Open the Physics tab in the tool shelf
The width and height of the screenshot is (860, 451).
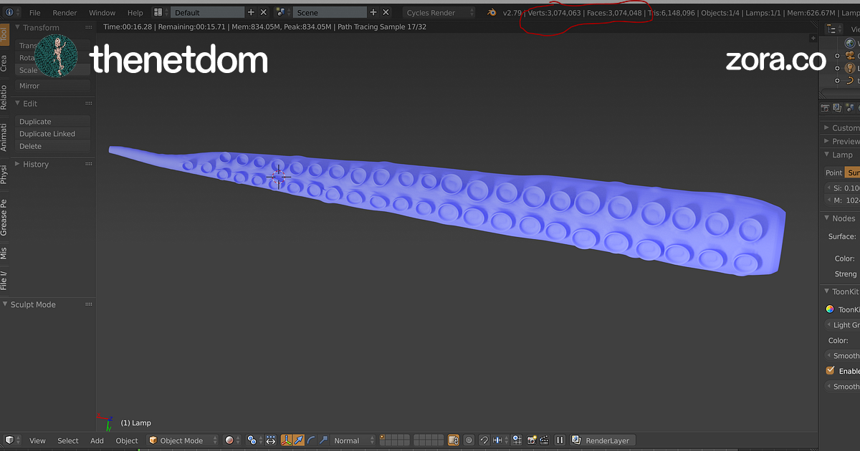point(4,174)
